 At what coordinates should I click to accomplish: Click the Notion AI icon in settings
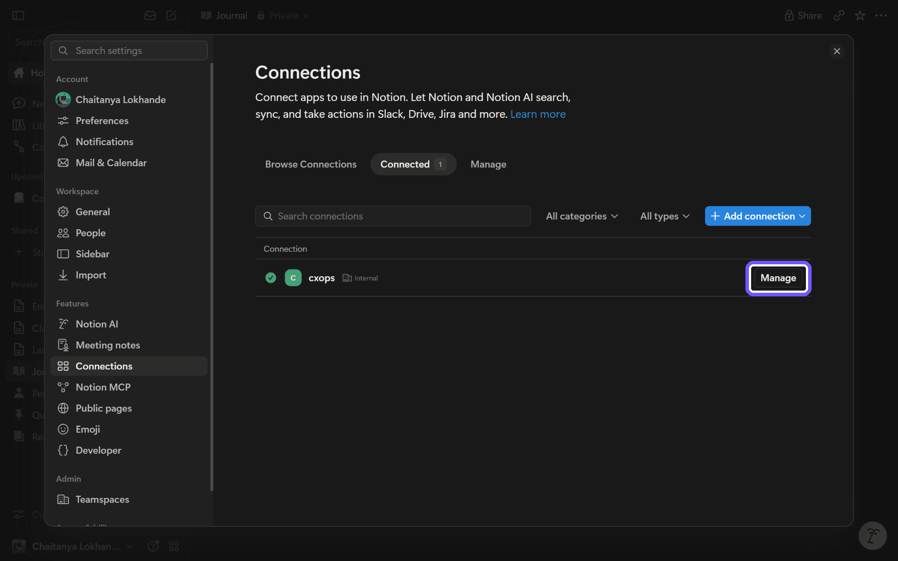[63, 324]
